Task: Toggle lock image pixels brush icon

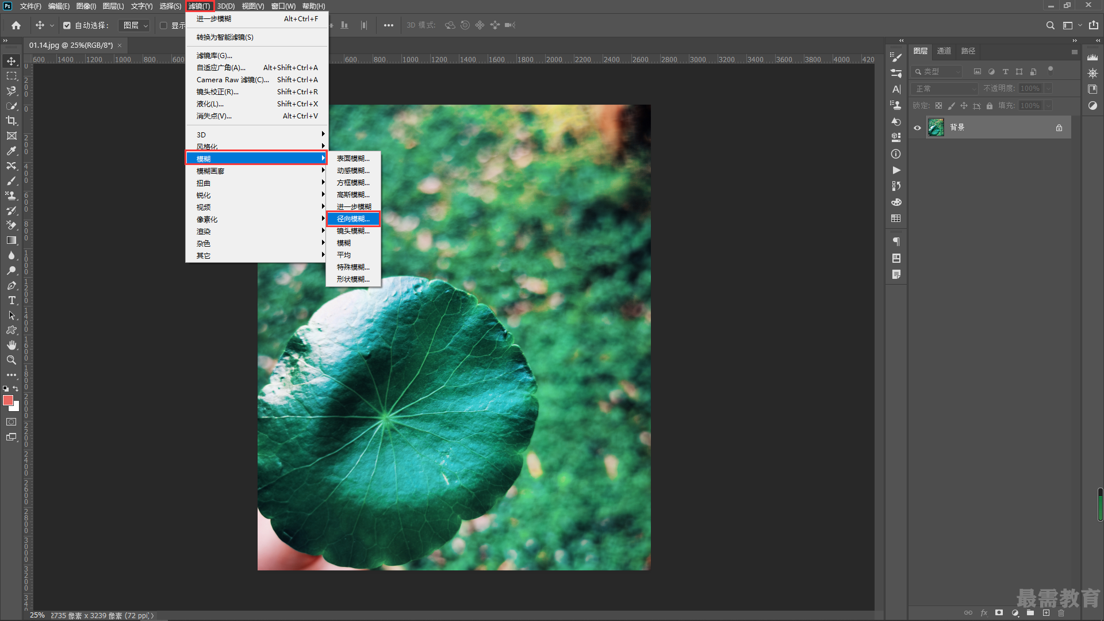Action: tap(951, 106)
